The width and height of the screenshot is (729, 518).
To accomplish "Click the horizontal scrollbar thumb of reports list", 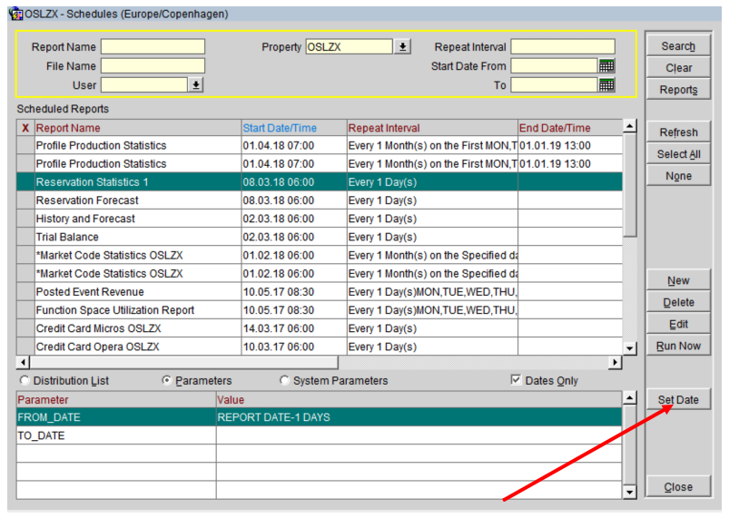I will click(183, 362).
